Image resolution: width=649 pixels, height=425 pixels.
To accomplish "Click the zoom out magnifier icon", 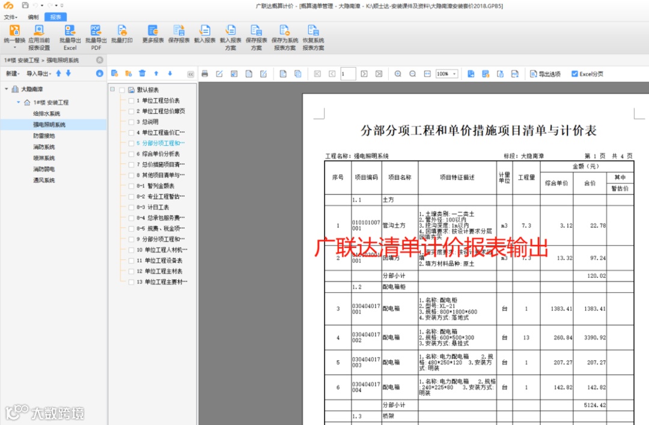I will 413,74.
